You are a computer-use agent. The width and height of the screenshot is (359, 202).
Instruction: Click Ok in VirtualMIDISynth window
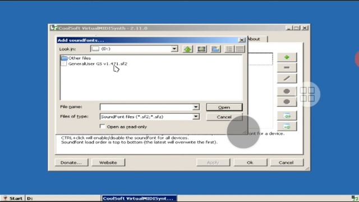click(x=250, y=162)
